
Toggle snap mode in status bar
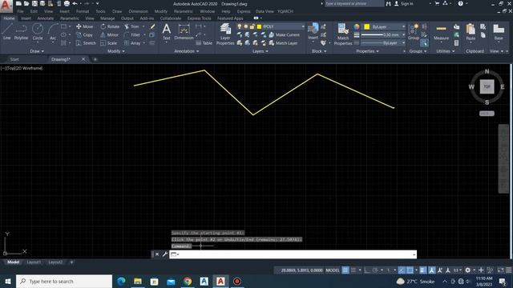point(353,270)
